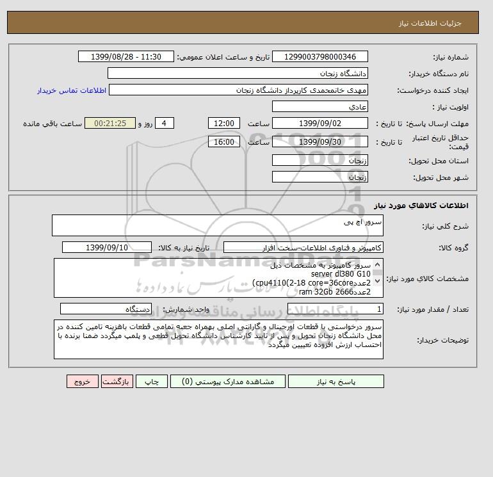Click 'ram 32Gb 2666' specification line
The height and width of the screenshot is (477, 493).
click(334, 292)
